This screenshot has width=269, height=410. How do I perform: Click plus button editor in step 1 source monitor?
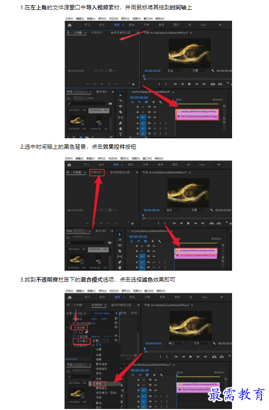click(x=133, y=84)
